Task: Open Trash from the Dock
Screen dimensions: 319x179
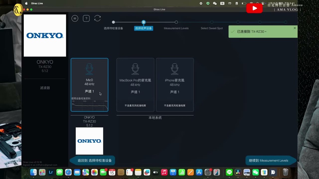Action: pyautogui.click(x=286, y=172)
